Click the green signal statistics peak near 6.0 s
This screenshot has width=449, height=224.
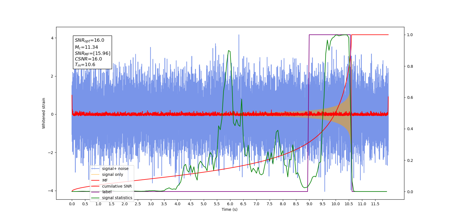[x=229, y=51]
